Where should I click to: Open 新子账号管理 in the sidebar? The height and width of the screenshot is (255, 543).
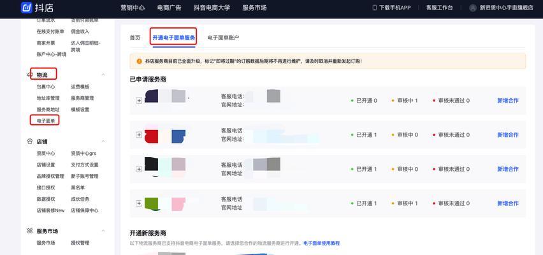(x=85, y=176)
